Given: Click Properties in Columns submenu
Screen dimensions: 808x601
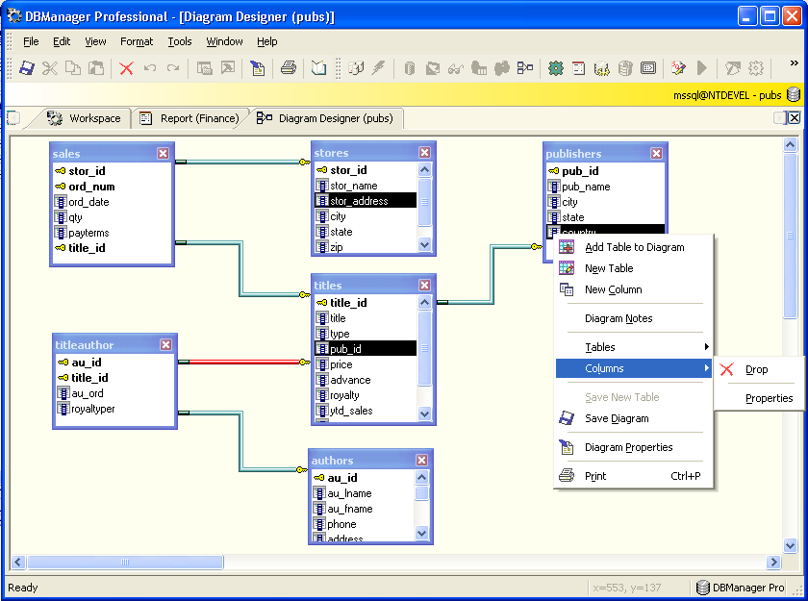Looking at the screenshot, I should pyautogui.click(x=759, y=398).
